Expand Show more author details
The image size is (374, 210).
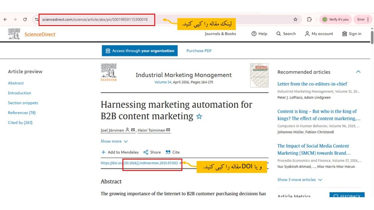click(x=114, y=141)
